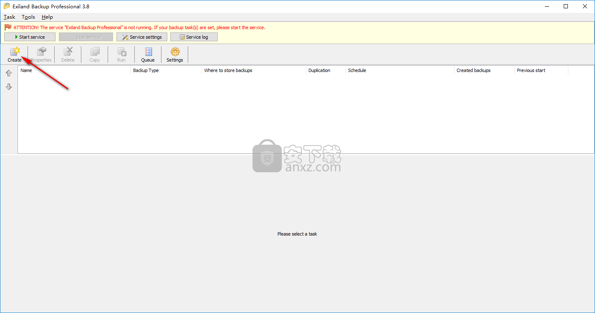Click the Stop service button

(x=86, y=37)
